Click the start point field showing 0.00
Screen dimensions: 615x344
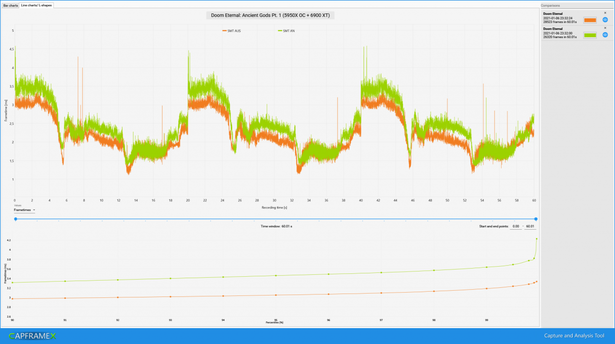pyautogui.click(x=516, y=226)
